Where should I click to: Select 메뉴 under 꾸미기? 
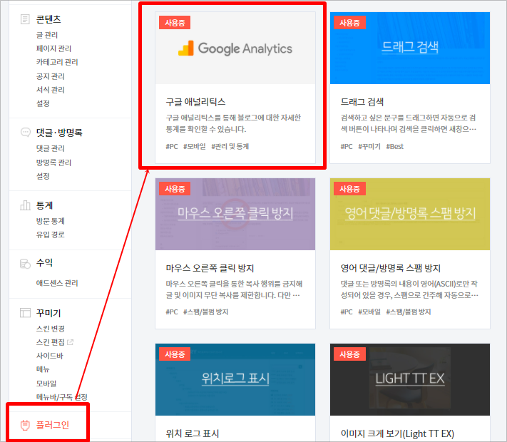[43, 369]
